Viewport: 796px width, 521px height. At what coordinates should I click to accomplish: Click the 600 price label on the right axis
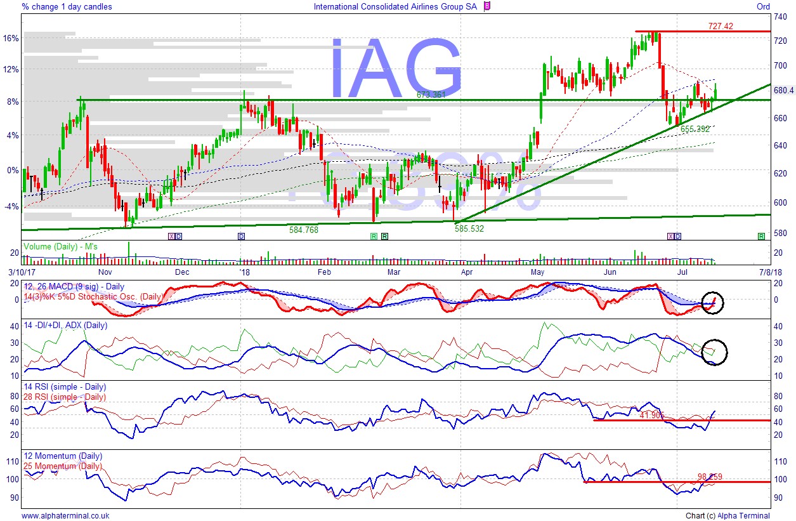780,202
